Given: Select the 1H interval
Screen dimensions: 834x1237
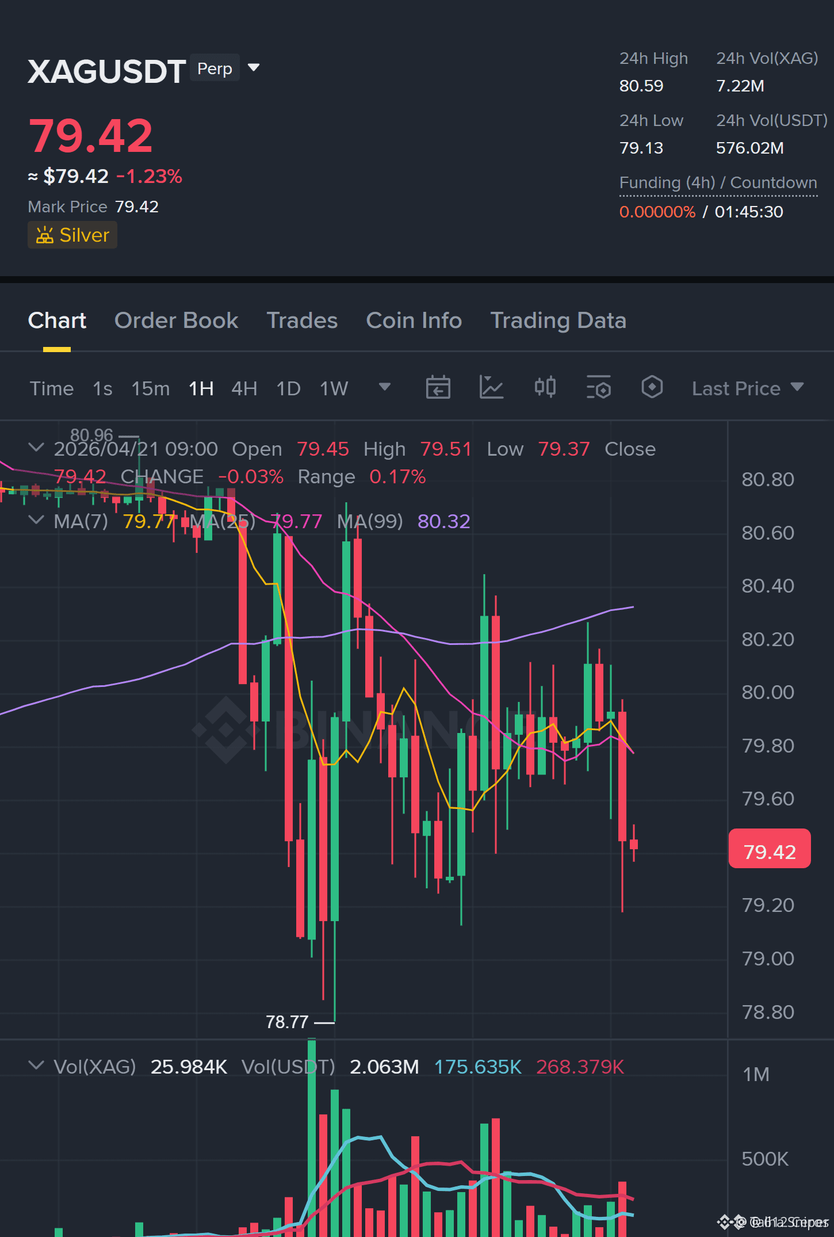Looking at the screenshot, I should 201,388.
